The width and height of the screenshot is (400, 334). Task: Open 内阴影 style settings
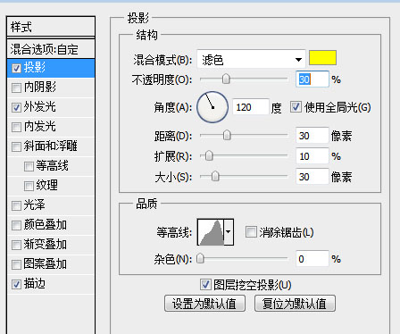pyautogui.click(x=40, y=88)
